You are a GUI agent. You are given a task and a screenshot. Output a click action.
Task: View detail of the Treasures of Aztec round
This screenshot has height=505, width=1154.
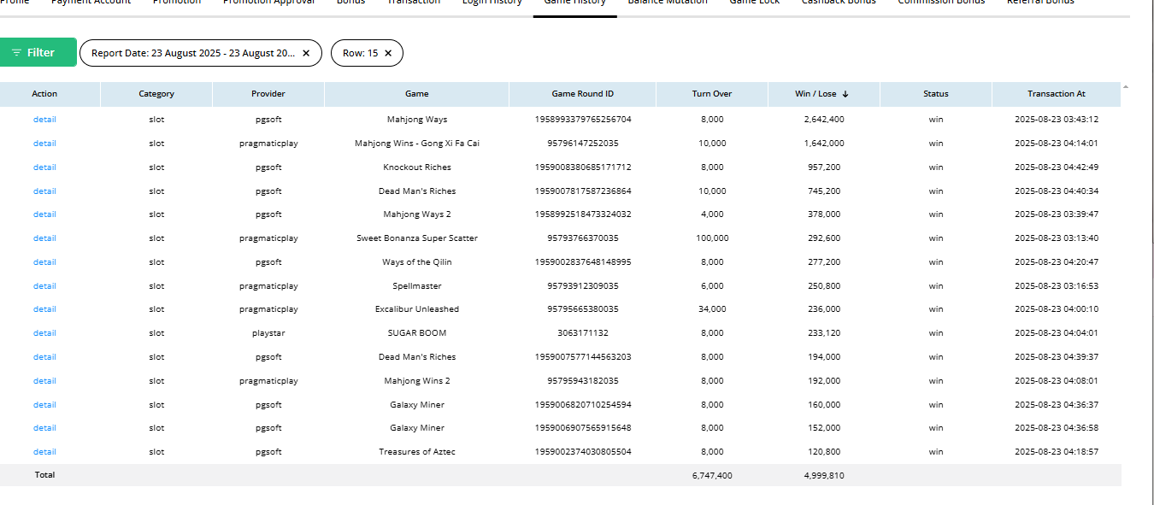point(44,452)
